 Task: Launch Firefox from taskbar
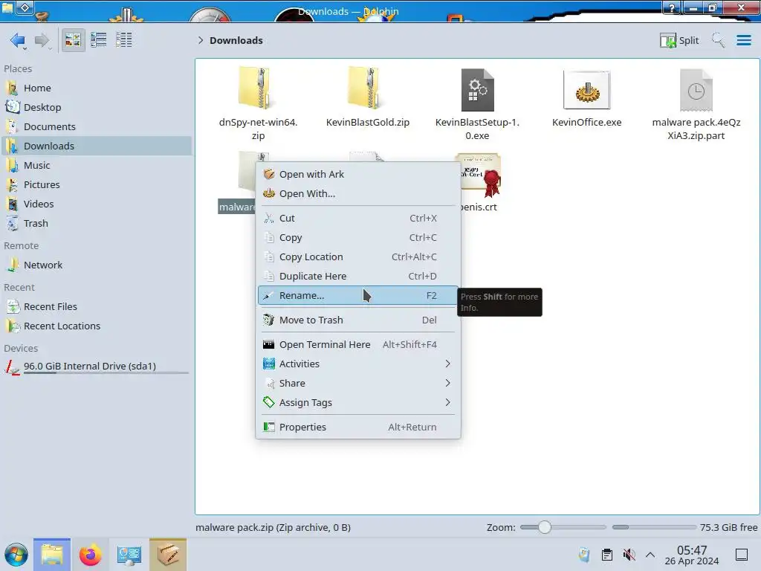coord(90,555)
